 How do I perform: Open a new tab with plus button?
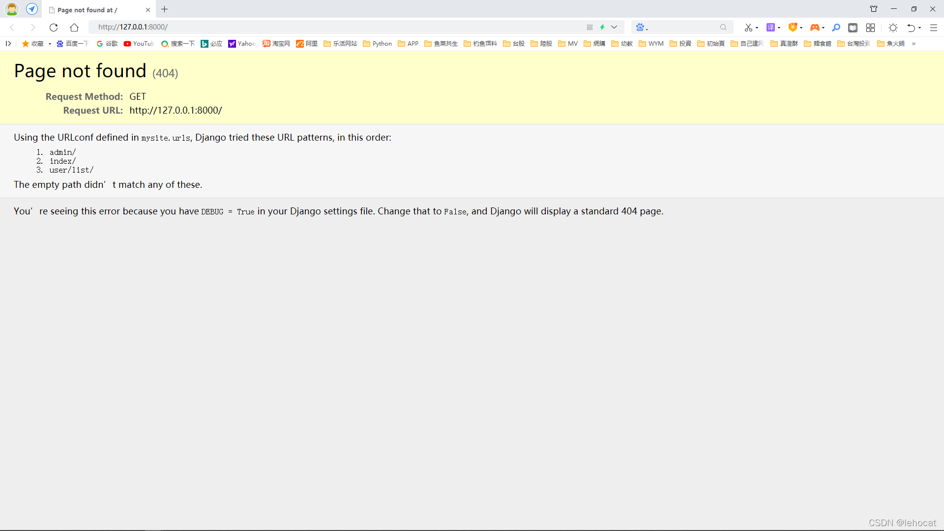click(165, 9)
